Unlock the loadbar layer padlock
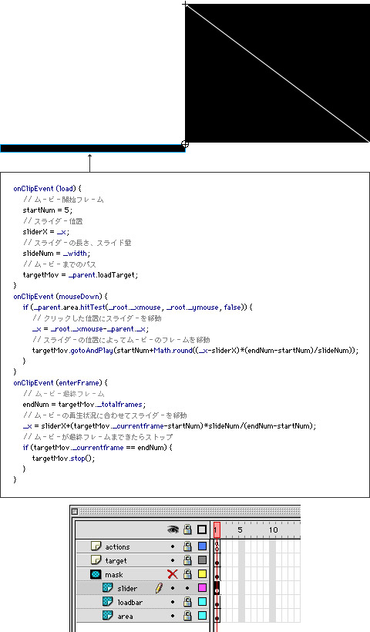 point(187,602)
